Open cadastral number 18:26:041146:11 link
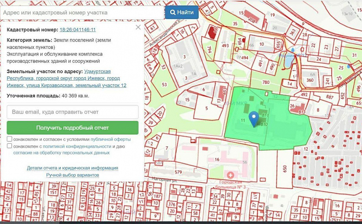 pyautogui.click(x=77, y=30)
